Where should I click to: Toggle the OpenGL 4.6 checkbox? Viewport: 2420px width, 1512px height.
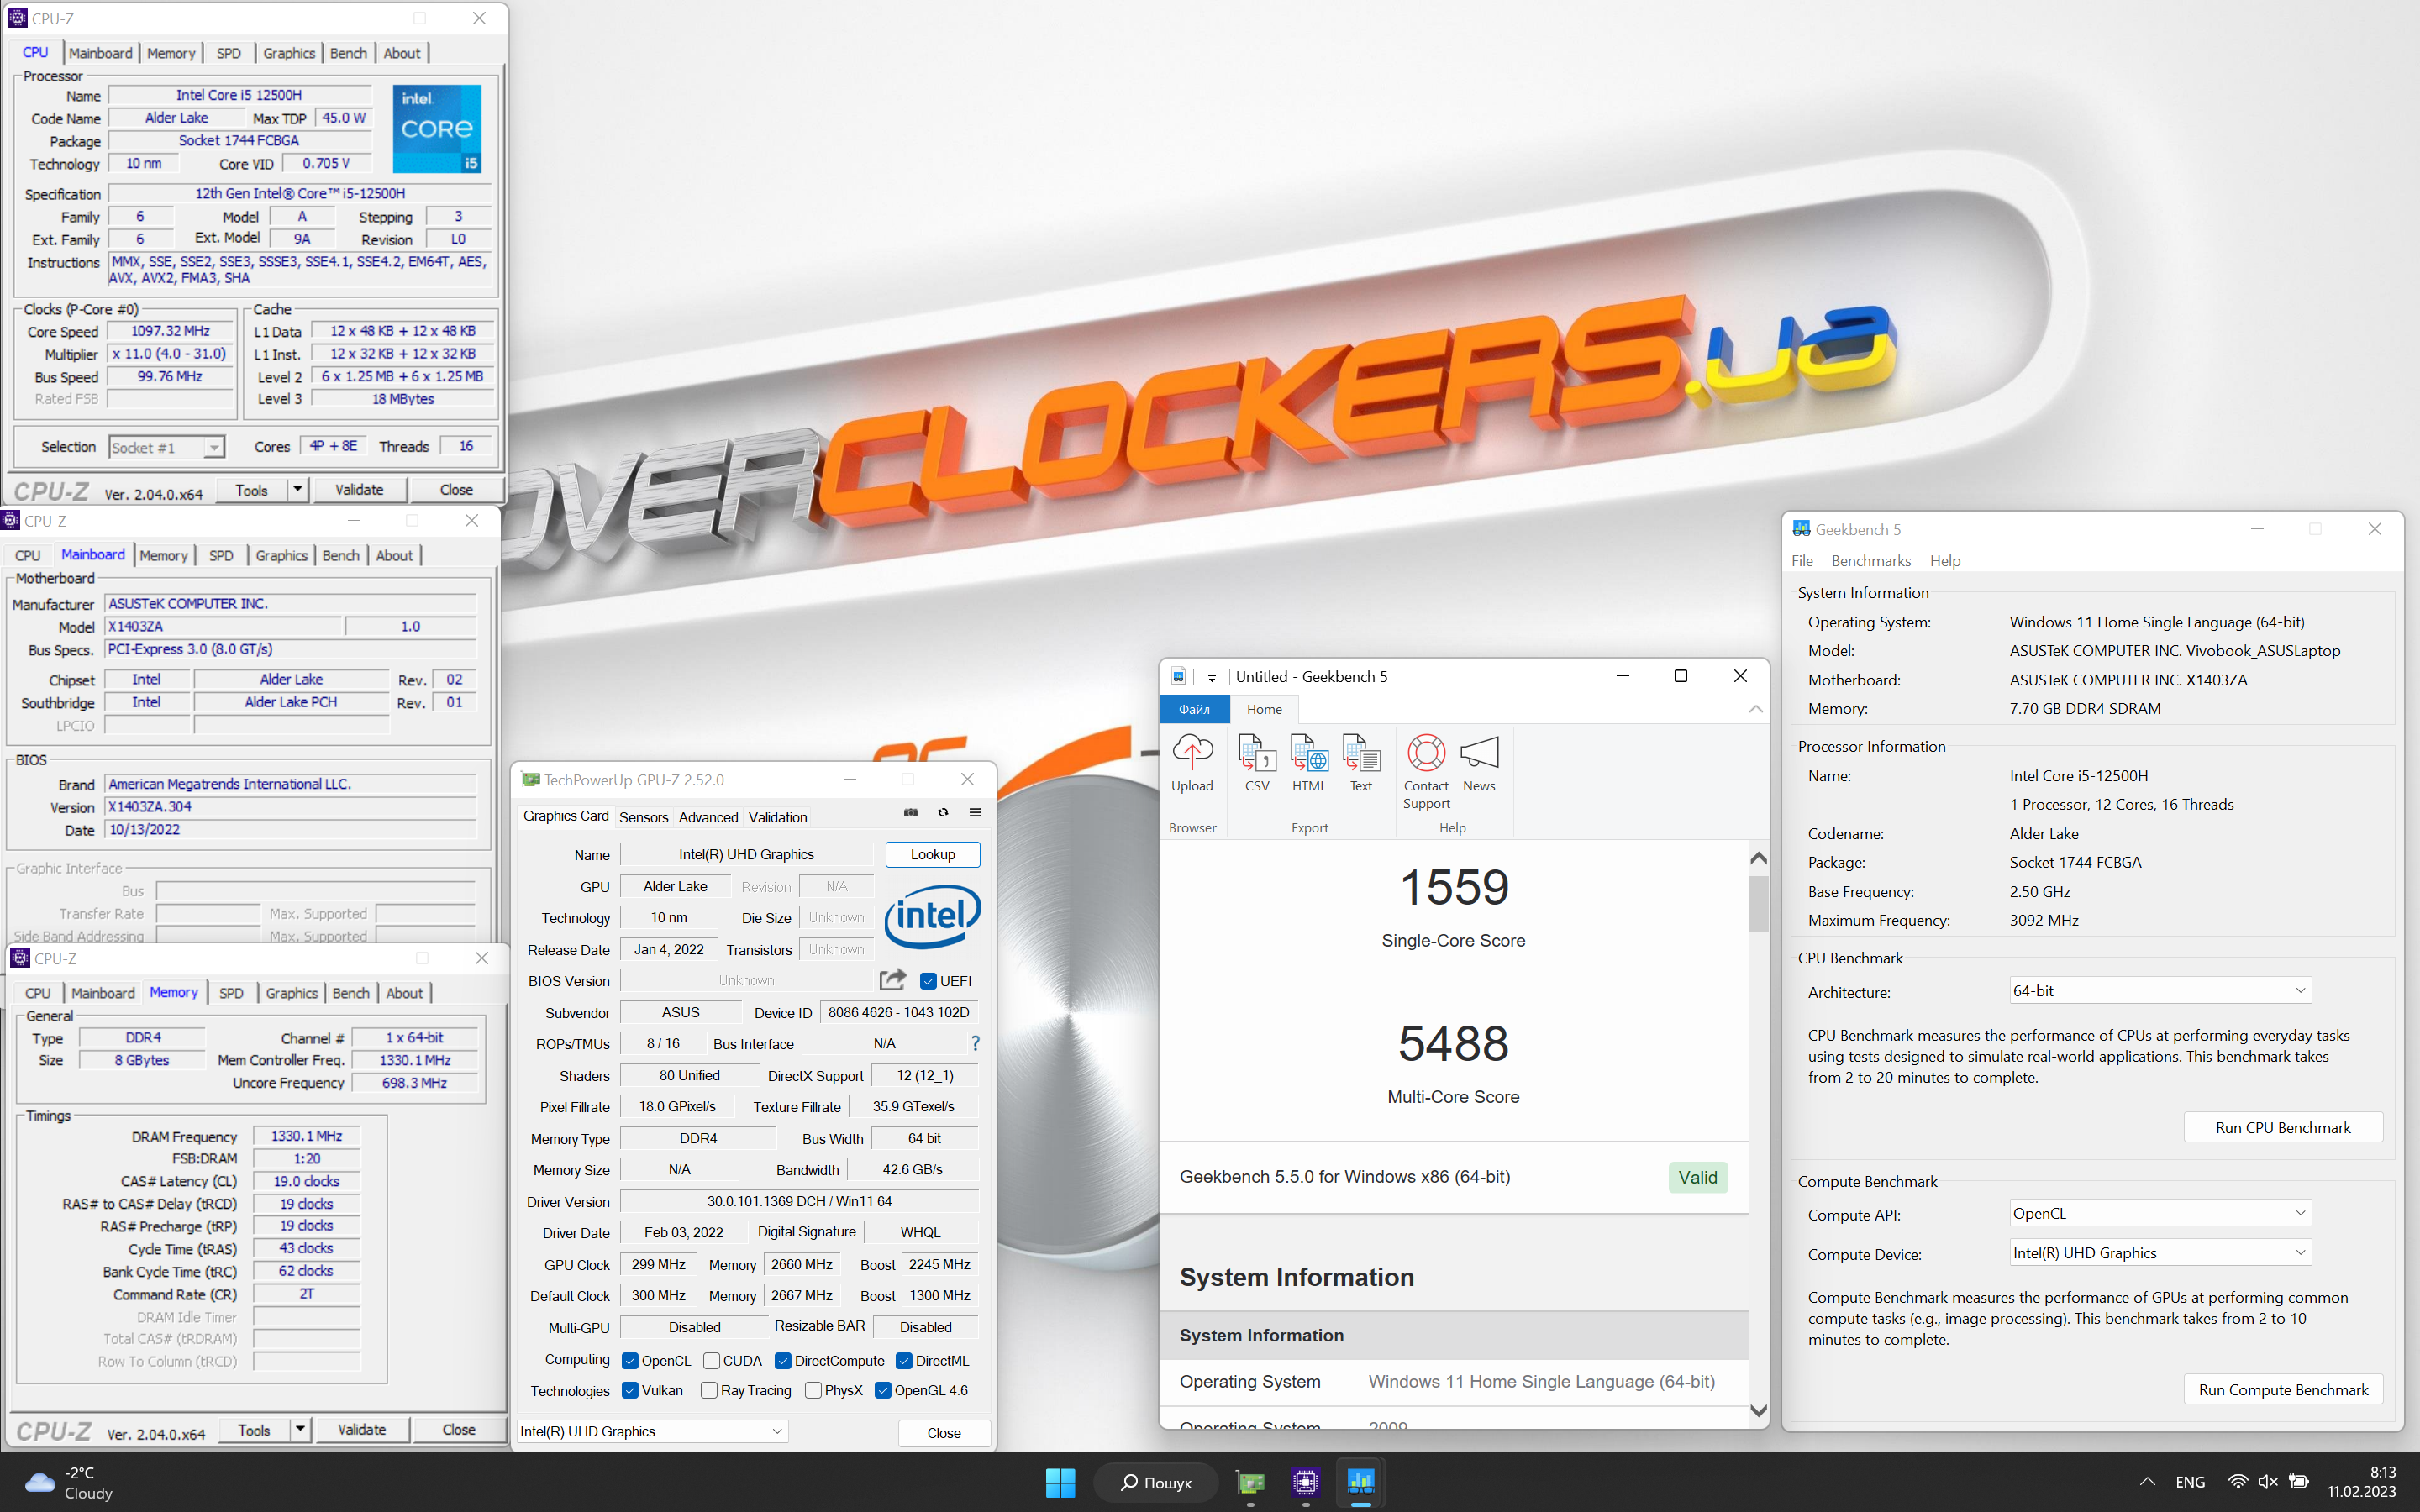883,1390
